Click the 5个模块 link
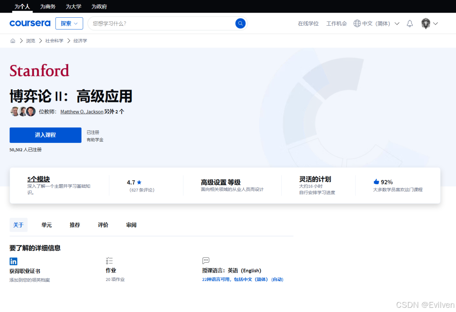 click(x=39, y=179)
